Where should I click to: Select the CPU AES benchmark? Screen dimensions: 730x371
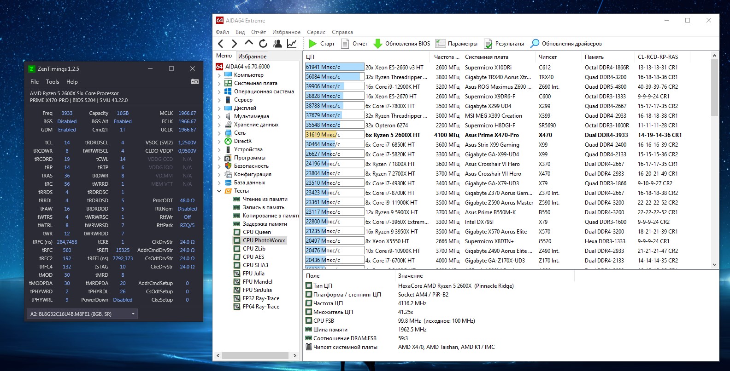253,257
